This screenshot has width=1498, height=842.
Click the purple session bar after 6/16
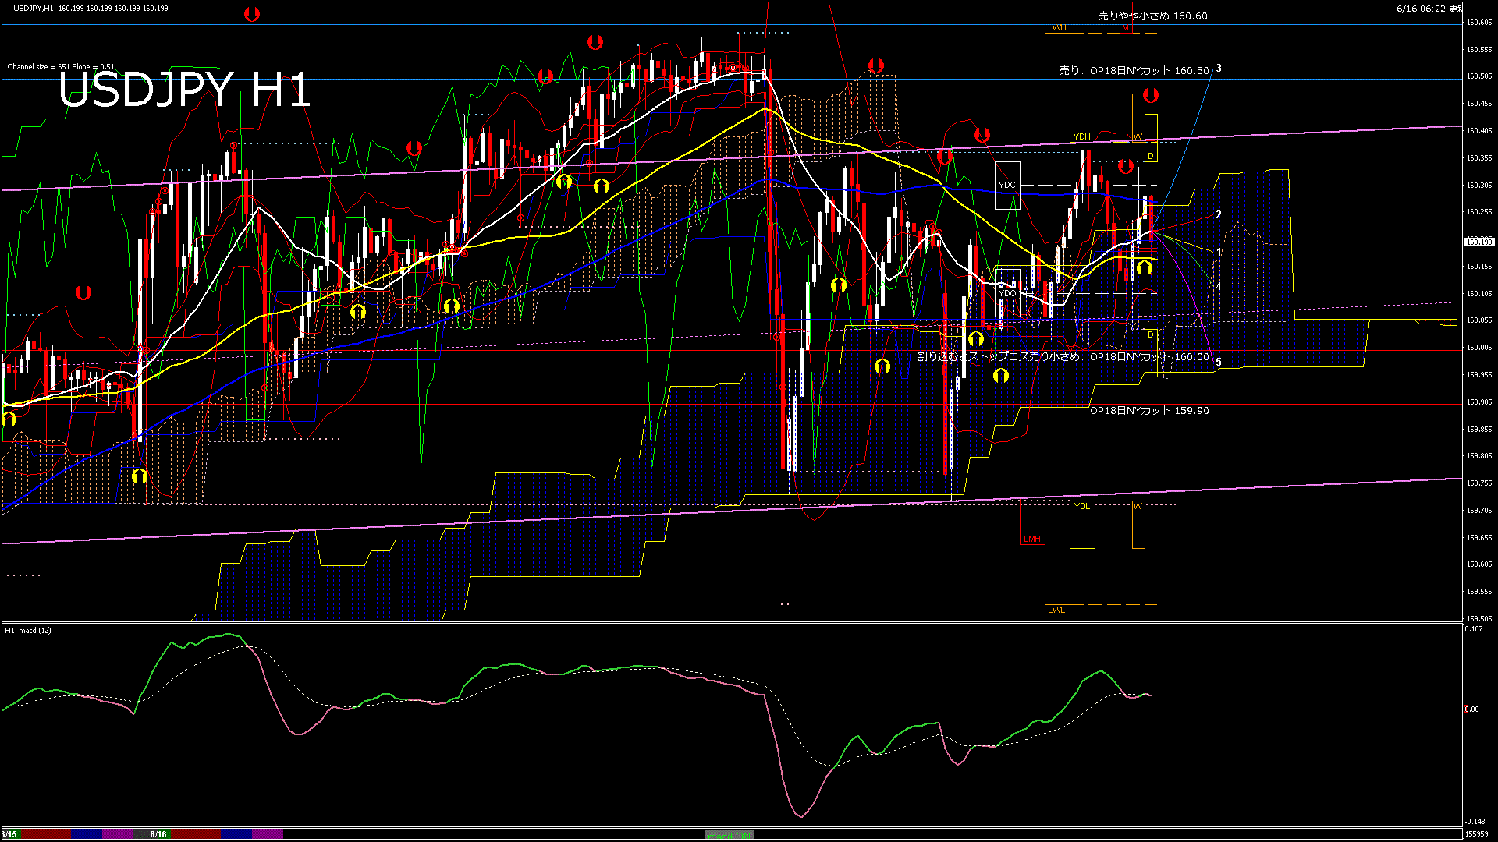tap(267, 834)
